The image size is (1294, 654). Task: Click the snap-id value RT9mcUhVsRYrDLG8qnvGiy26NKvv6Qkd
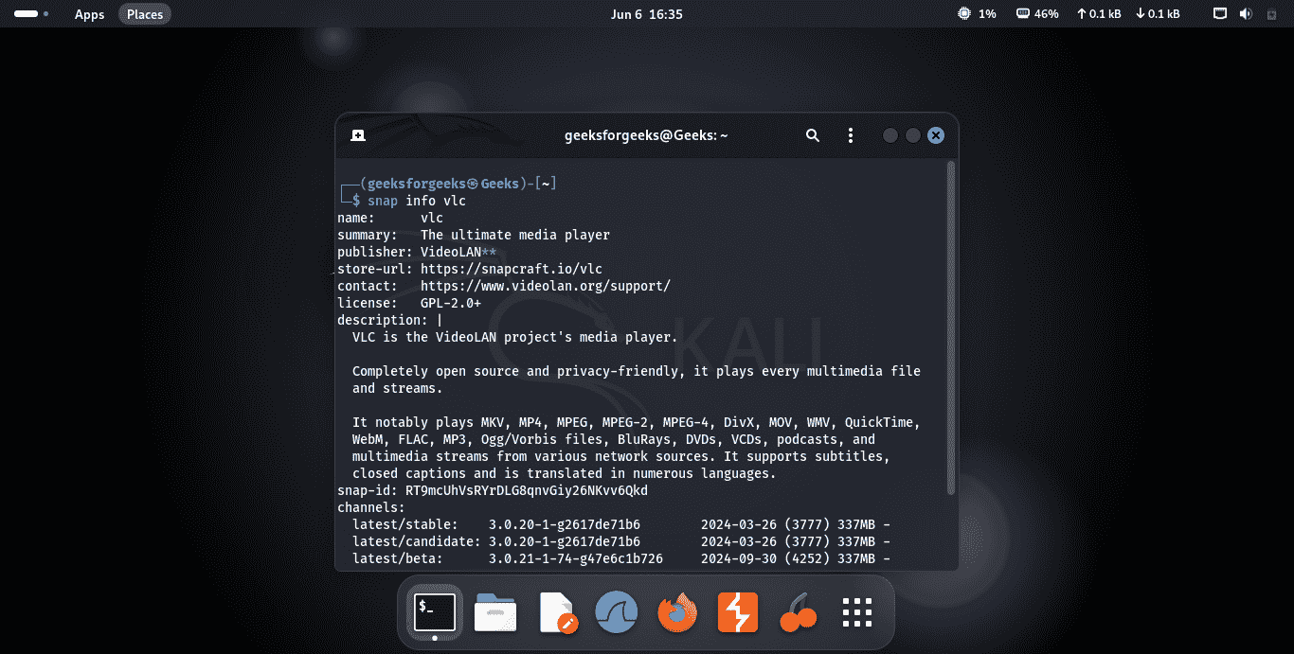pyautogui.click(x=527, y=490)
